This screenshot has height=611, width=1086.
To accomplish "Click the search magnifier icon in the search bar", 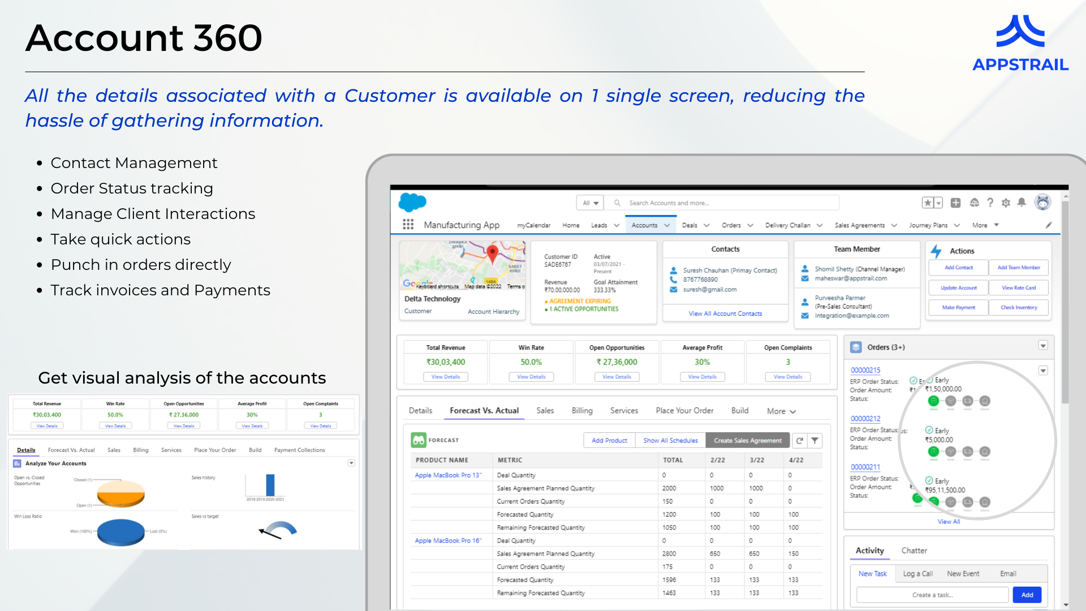I will pyautogui.click(x=617, y=203).
